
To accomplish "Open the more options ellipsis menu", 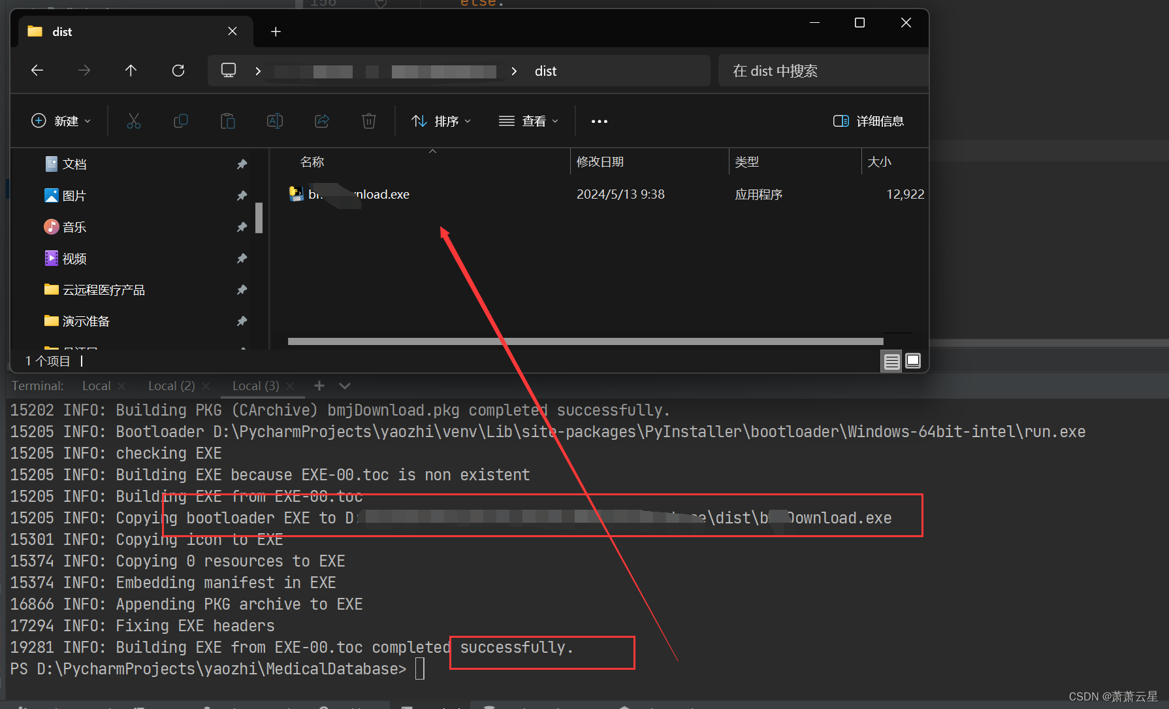I will [x=600, y=121].
